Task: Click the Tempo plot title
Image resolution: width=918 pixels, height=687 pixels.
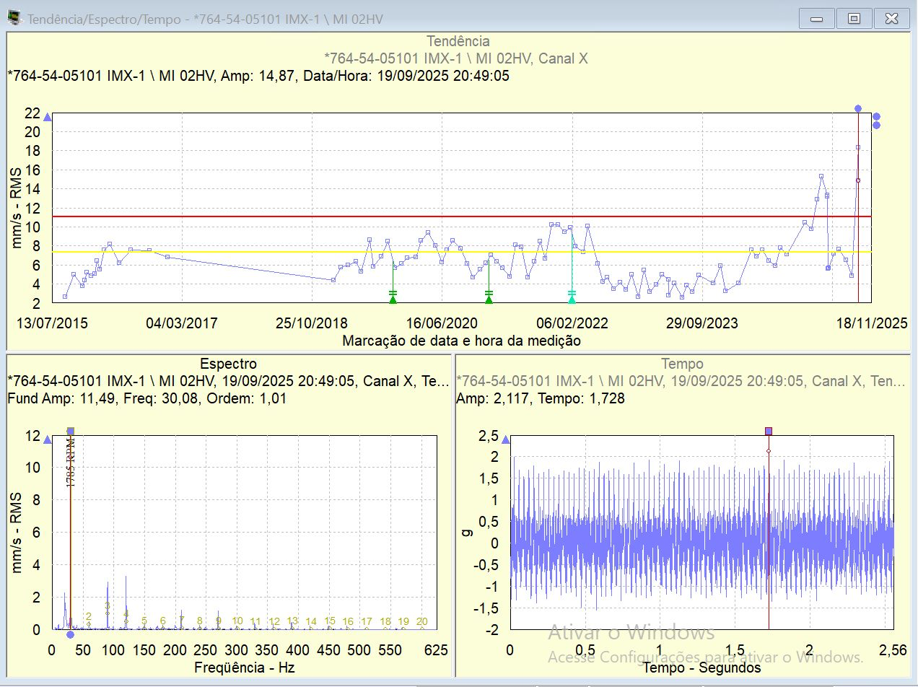Action: click(682, 364)
